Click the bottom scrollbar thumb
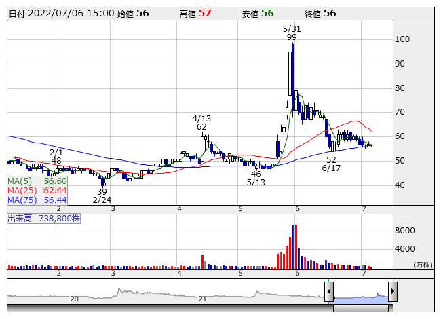 click(360, 308)
